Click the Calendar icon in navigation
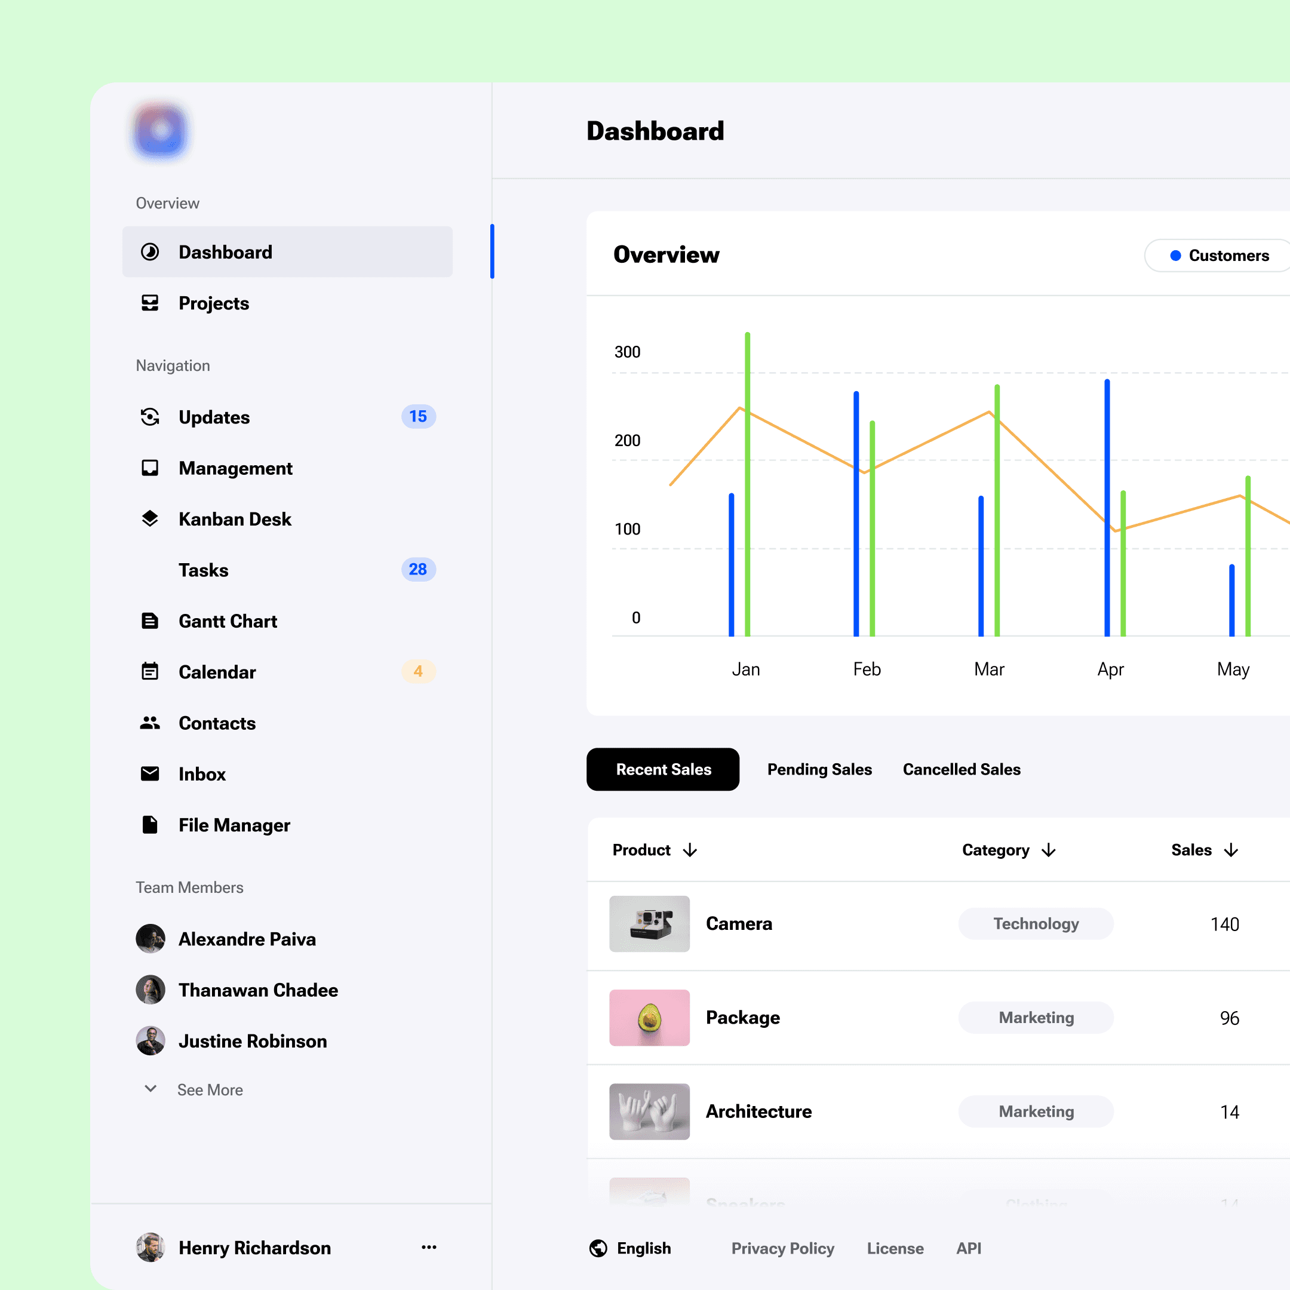1290x1290 pixels. 149,672
